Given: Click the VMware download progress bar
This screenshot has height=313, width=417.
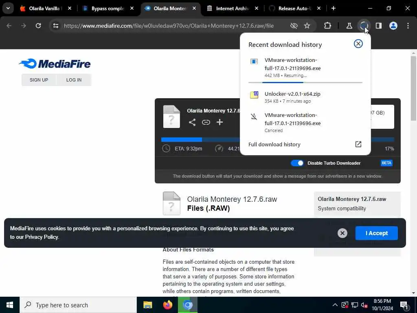Looking at the screenshot, I should coord(305,82).
